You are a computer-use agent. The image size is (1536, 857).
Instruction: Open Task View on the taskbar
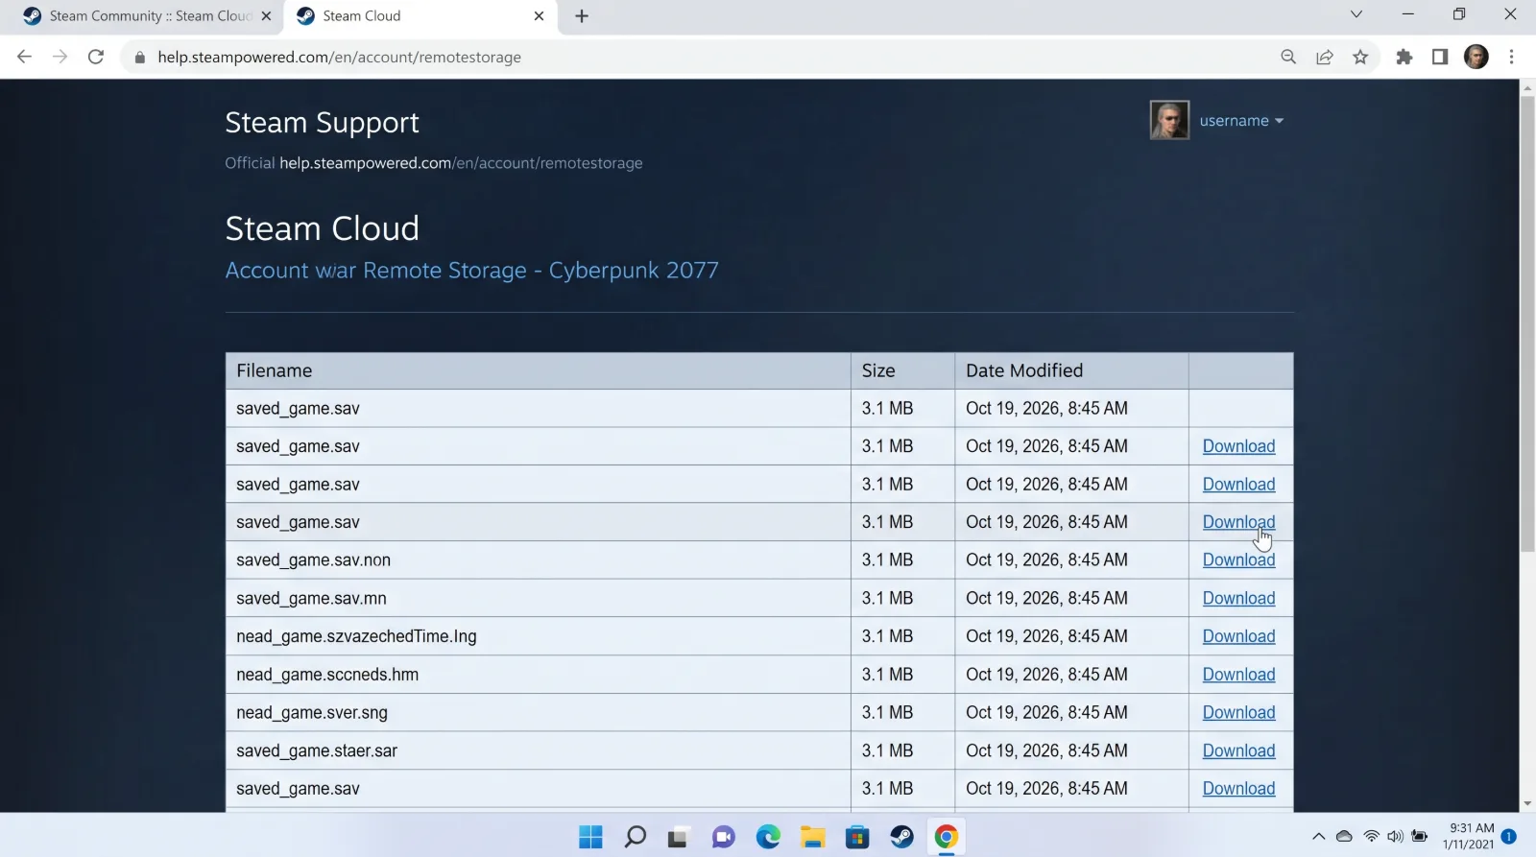pos(679,837)
